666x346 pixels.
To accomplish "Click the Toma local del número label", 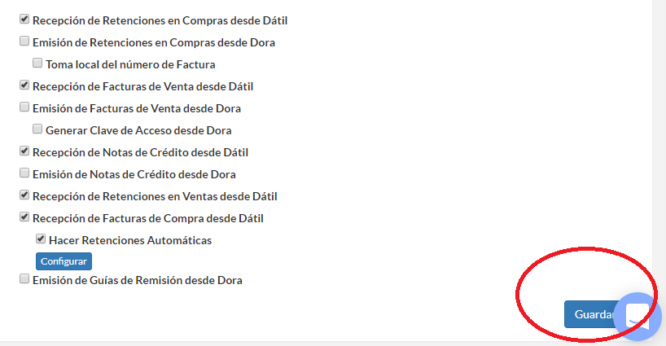I will coord(130,64).
